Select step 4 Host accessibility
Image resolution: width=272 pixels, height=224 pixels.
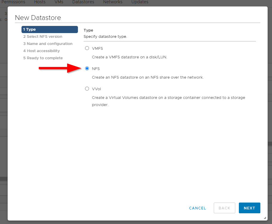click(x=42, y=51)
